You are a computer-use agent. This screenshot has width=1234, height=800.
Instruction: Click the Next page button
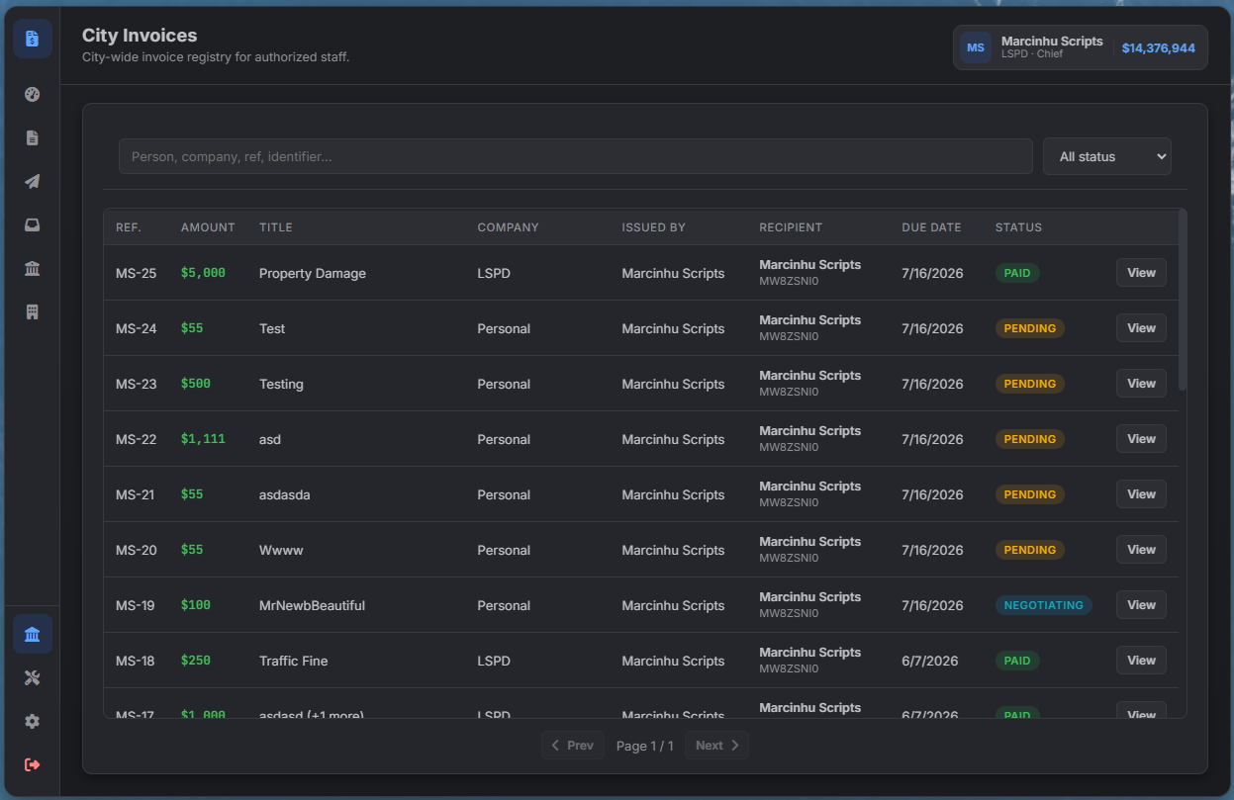717,746
